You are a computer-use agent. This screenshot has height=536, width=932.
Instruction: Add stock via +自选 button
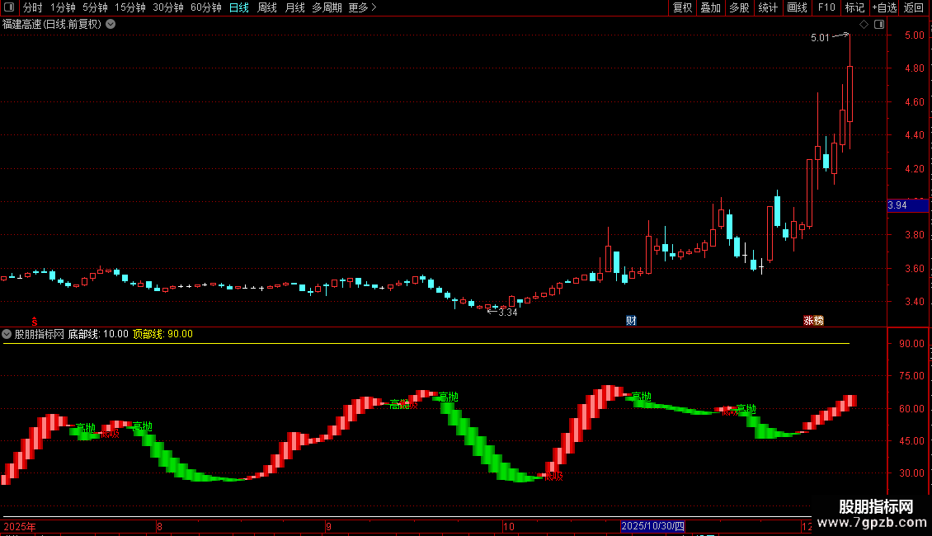(884, 7)
